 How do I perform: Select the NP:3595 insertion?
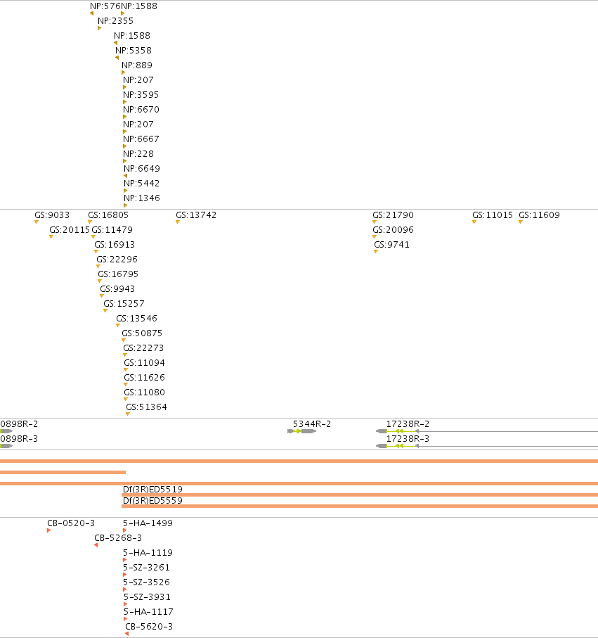click(141, 95)
